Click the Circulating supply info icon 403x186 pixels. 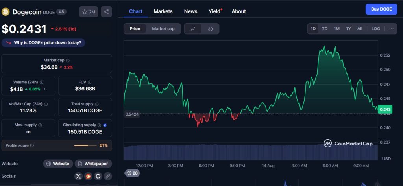99,125
